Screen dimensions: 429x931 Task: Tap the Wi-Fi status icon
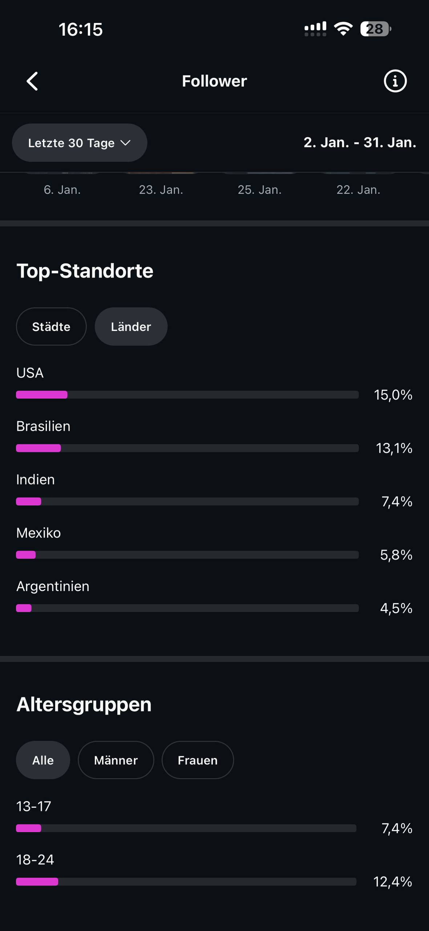coord(343,29)
